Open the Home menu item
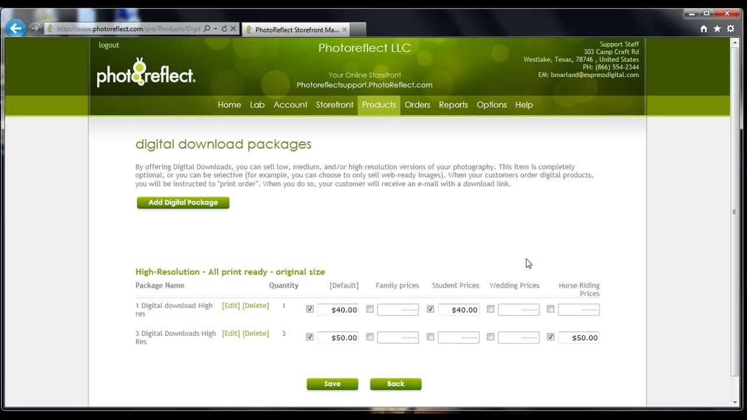This screenshot has width=747, height=420. click(229, 105)
